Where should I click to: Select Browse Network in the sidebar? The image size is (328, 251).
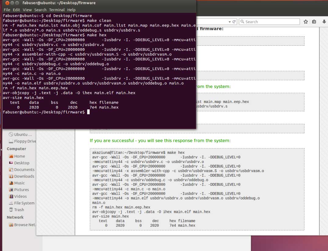pyautogui.click(x=22, y=225)
